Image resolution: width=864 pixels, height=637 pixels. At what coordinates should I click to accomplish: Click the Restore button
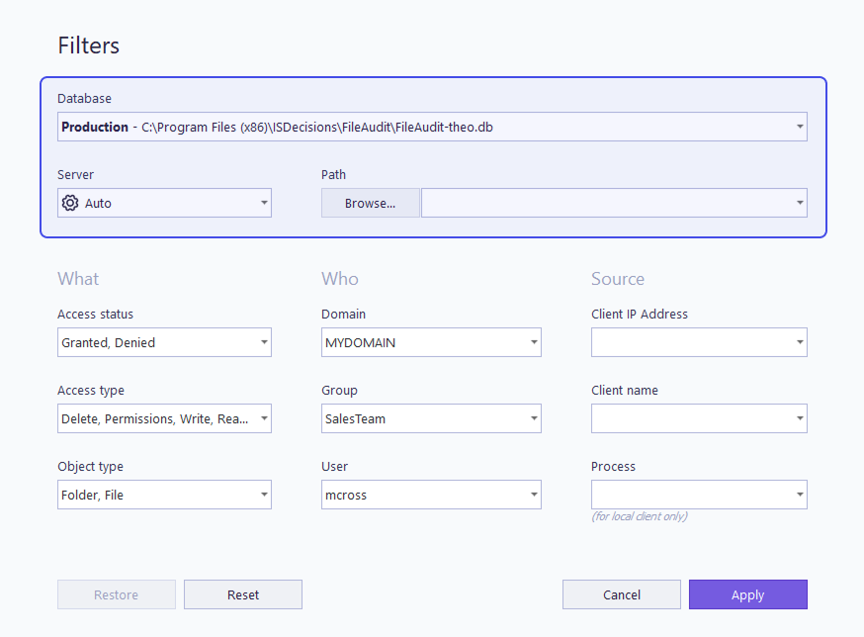[117, 594]
